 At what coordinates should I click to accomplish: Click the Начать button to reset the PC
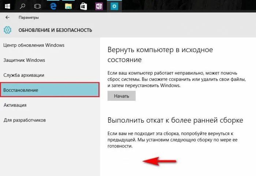121,96
